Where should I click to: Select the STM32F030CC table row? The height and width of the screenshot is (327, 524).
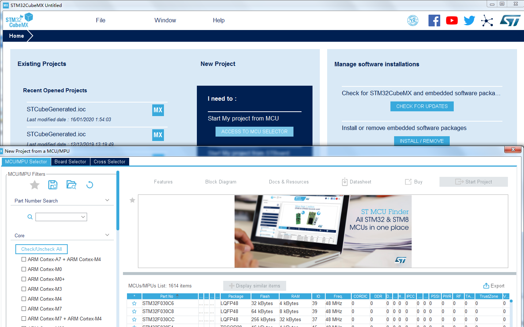(318, 320)
